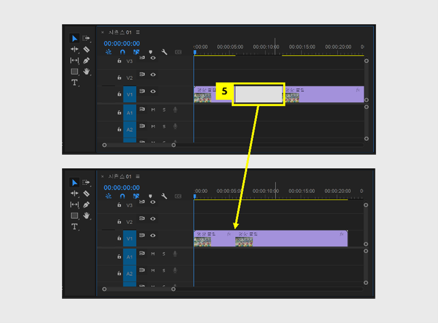Activate the Slip tool in upper panel
Image resolution: width=438 pixels, height=323 pixels.
tap(74, 60)
